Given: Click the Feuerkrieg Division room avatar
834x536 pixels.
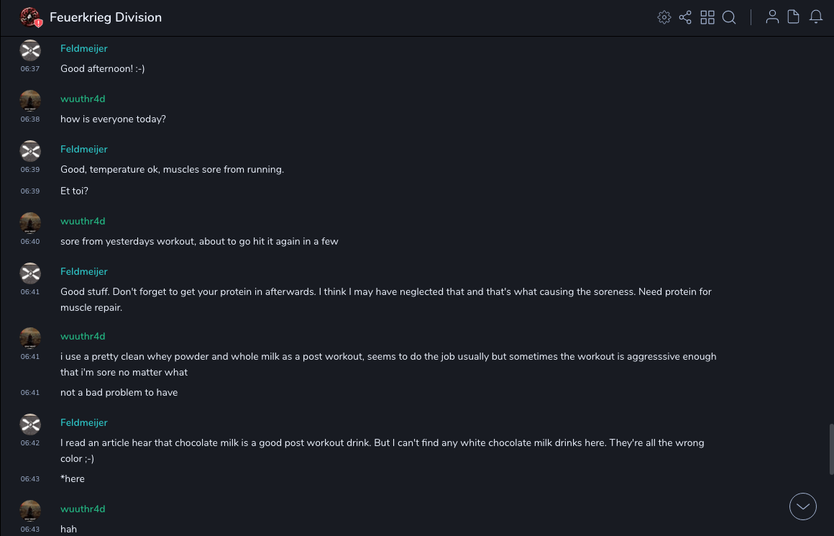Looking at the screenshot, I should (30, 17).
